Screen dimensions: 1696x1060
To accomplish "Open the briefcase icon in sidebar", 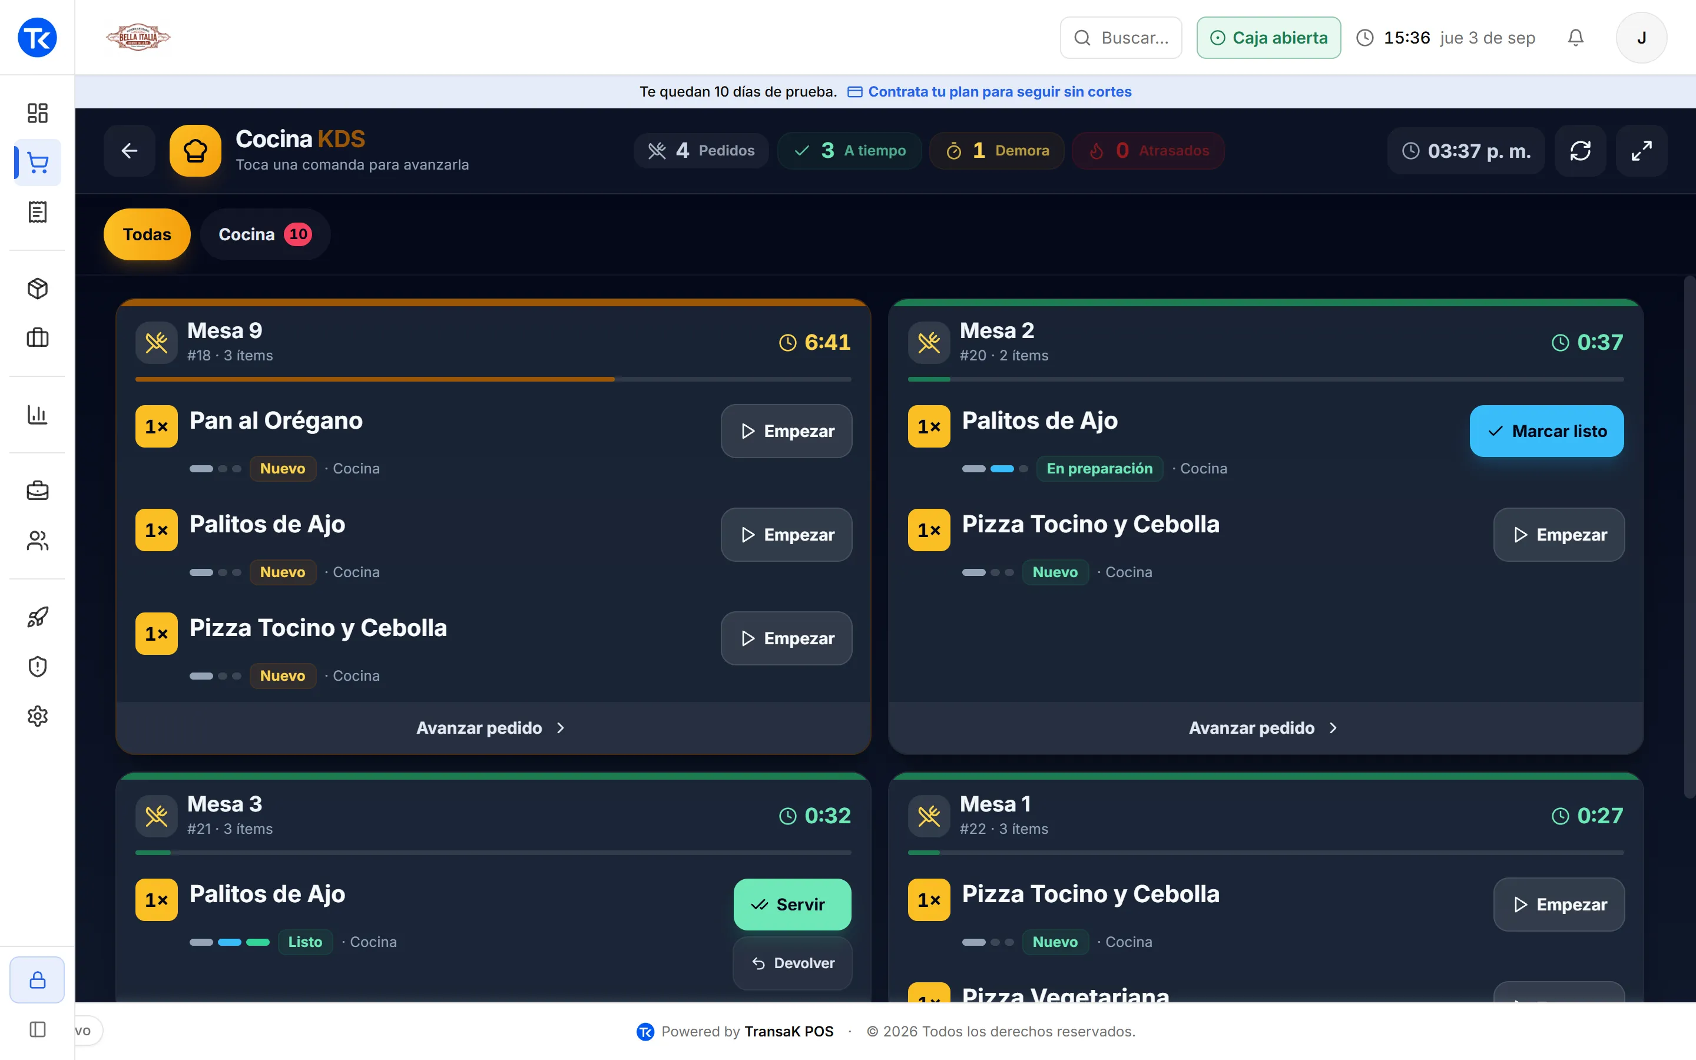I will pos(37,491).
